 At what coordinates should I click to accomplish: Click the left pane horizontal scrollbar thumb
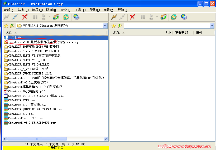click(x=37, y=139)
